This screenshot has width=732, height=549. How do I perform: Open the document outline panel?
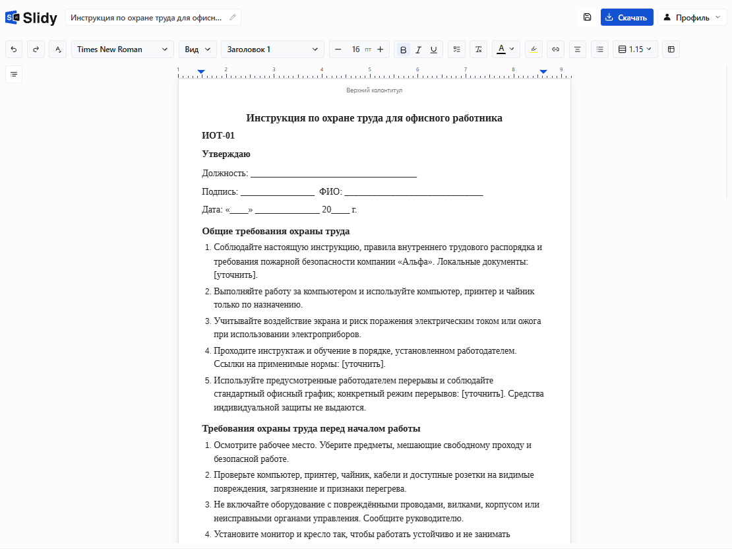(x=14, y=75)
